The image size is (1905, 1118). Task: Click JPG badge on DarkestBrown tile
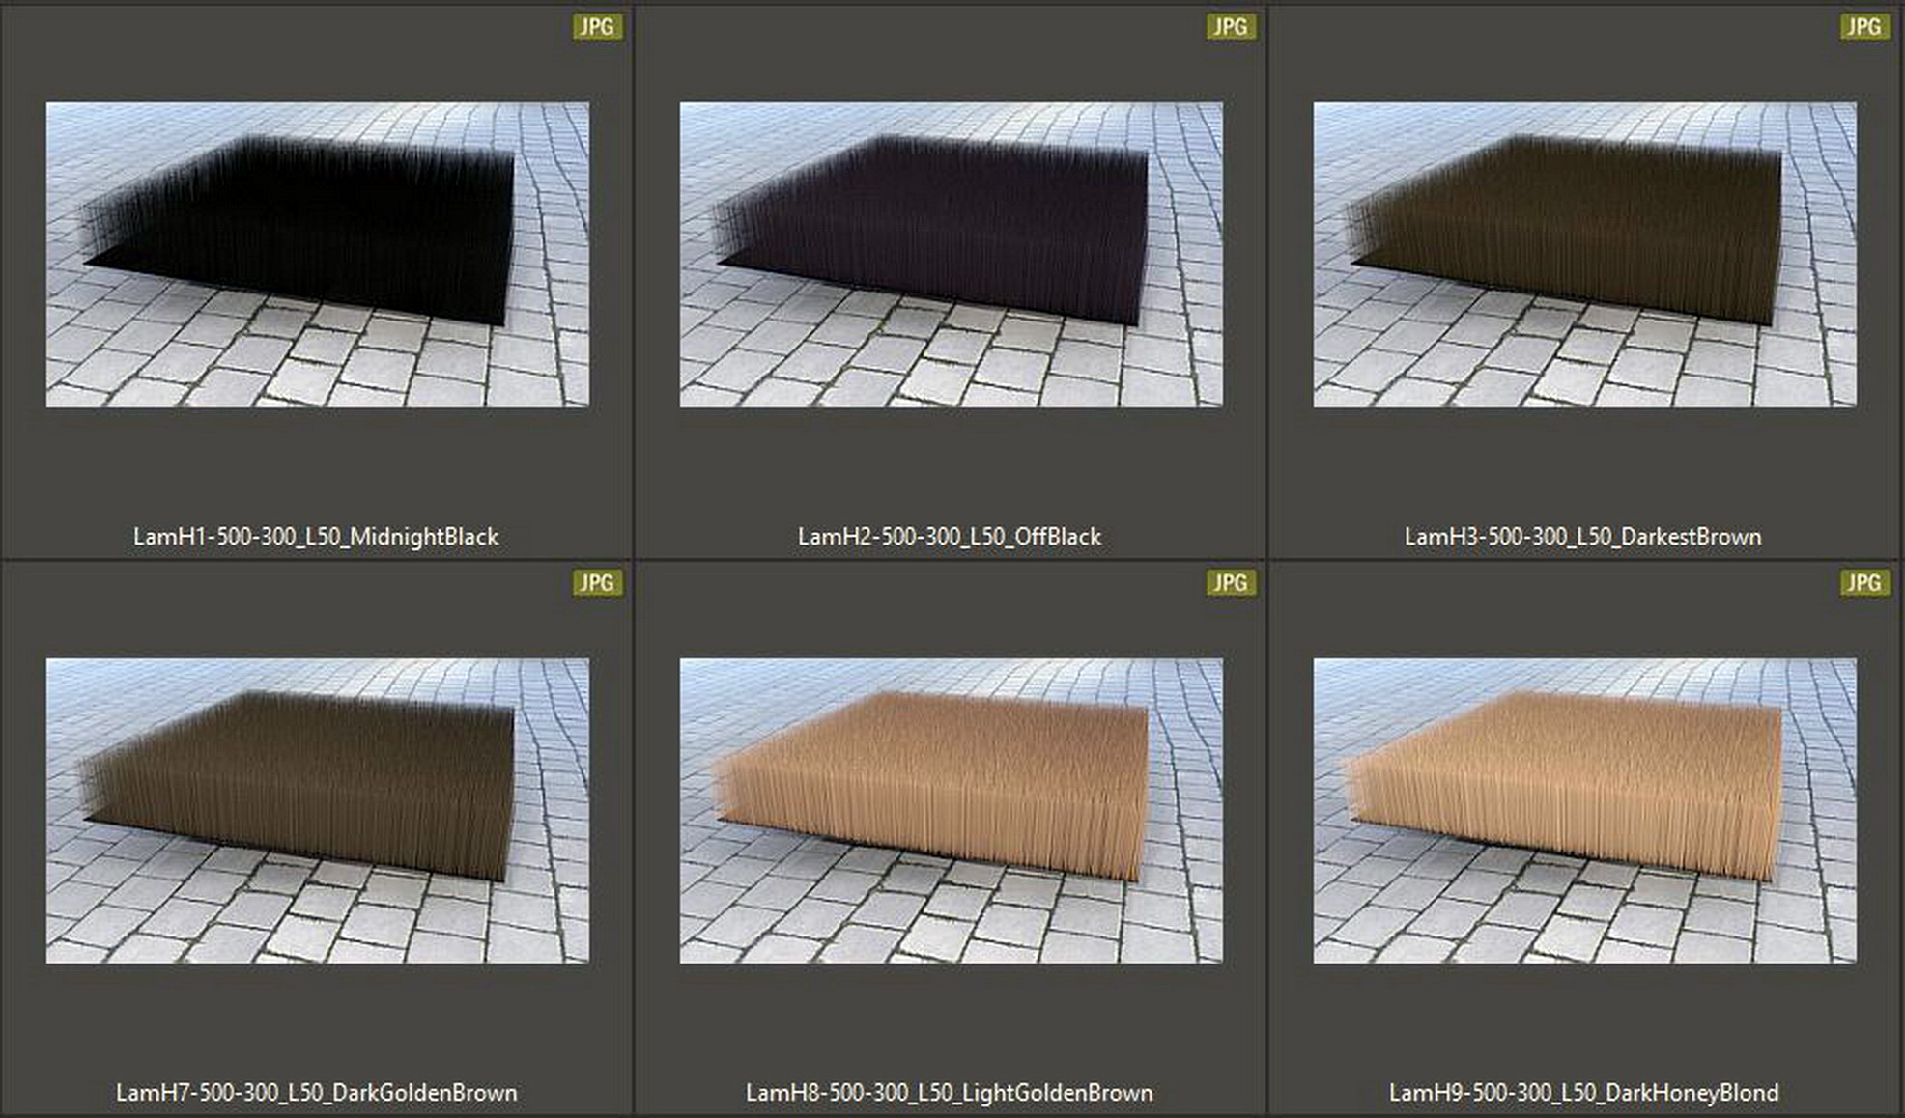1863,27
